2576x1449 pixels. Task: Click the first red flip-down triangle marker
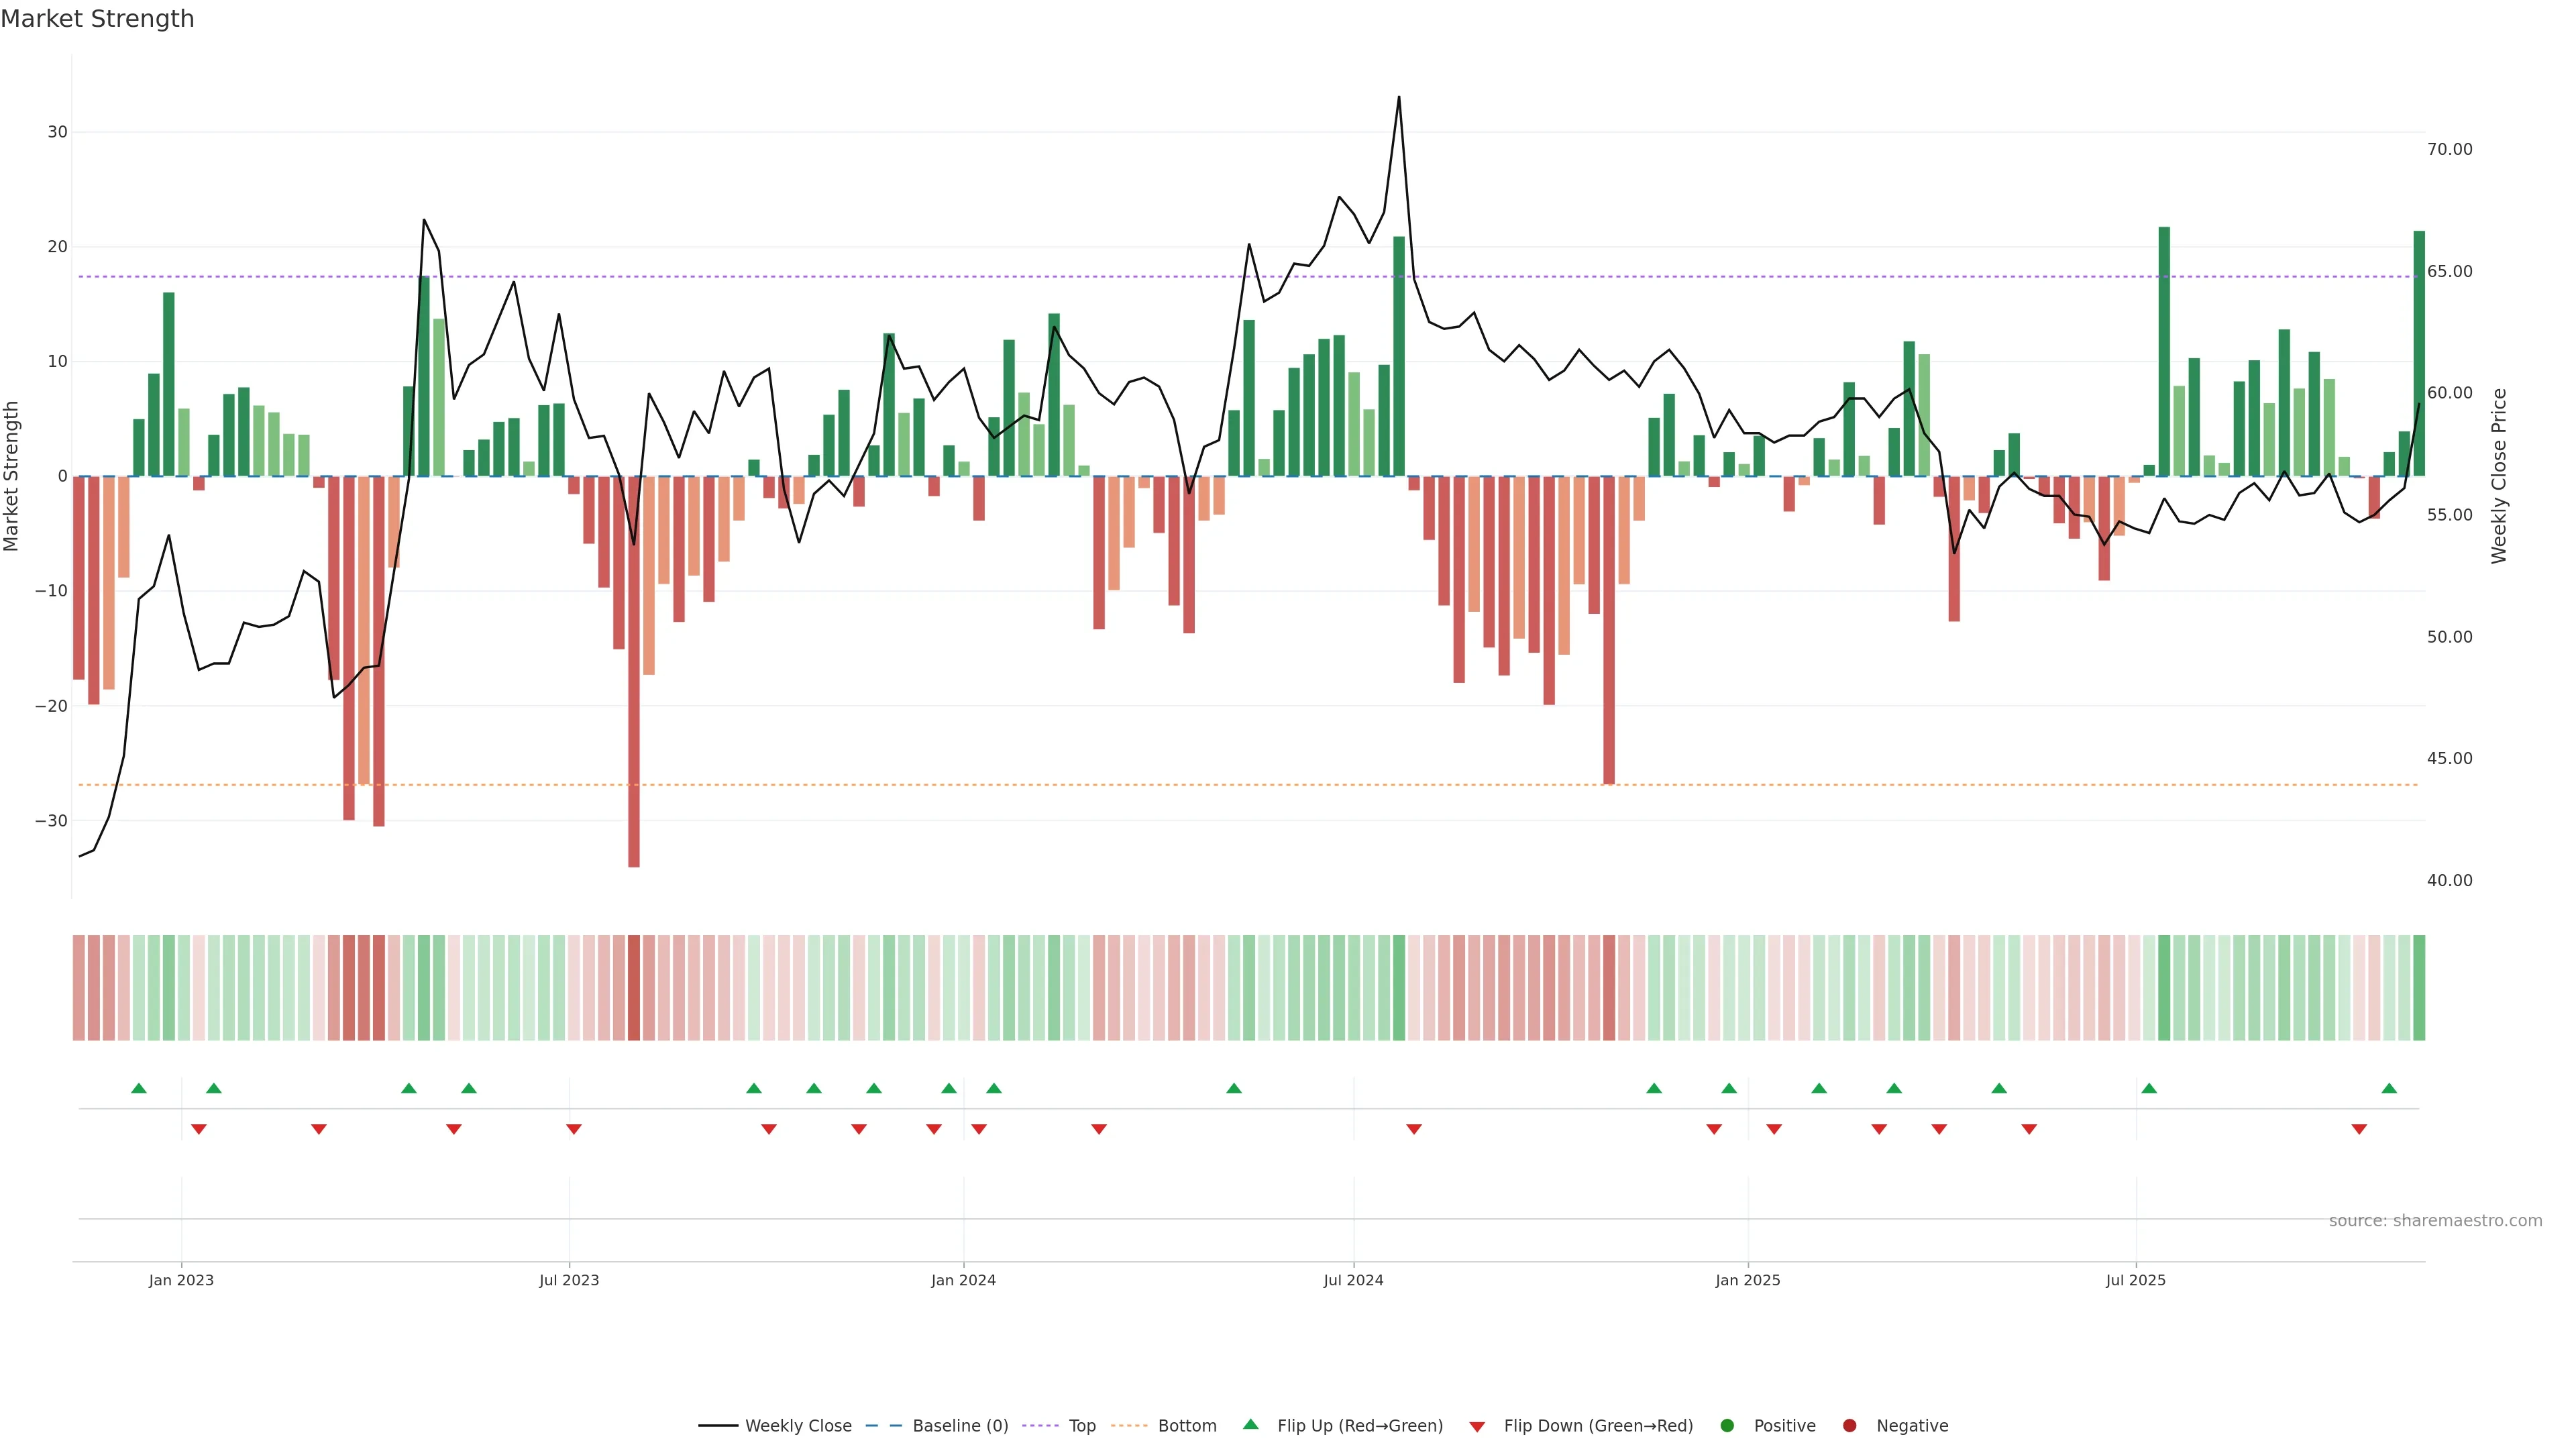199,1129
